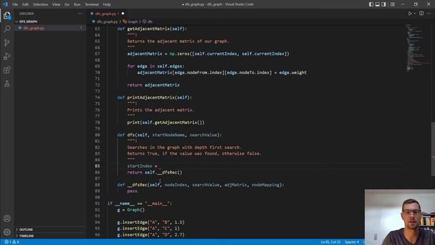Run the Python file with play button
Screen dimensions: 435x245
410,14
